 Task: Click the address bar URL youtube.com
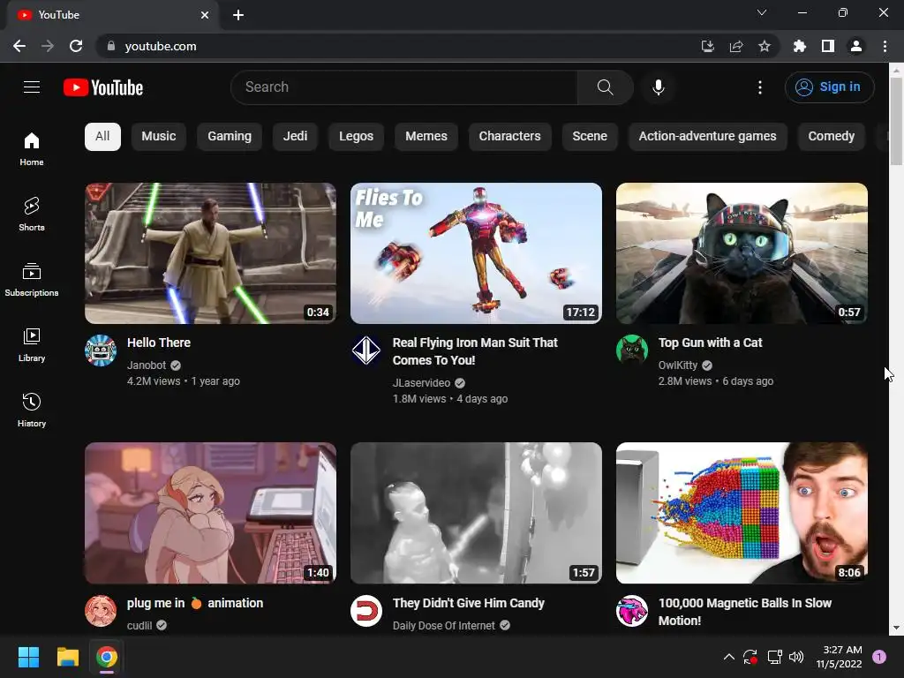161,46
